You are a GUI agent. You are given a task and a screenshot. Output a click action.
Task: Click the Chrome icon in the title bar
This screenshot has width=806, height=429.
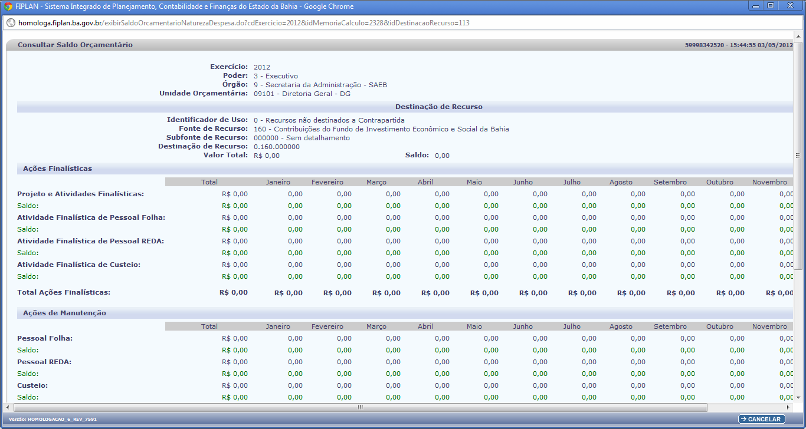9,6
